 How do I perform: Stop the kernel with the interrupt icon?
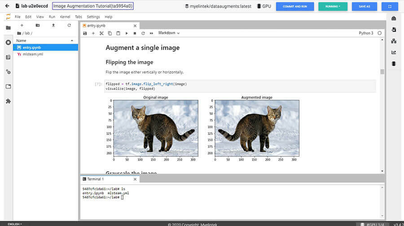tap(135, 33)
